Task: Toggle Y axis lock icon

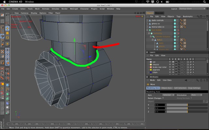Action: (7, 54)
